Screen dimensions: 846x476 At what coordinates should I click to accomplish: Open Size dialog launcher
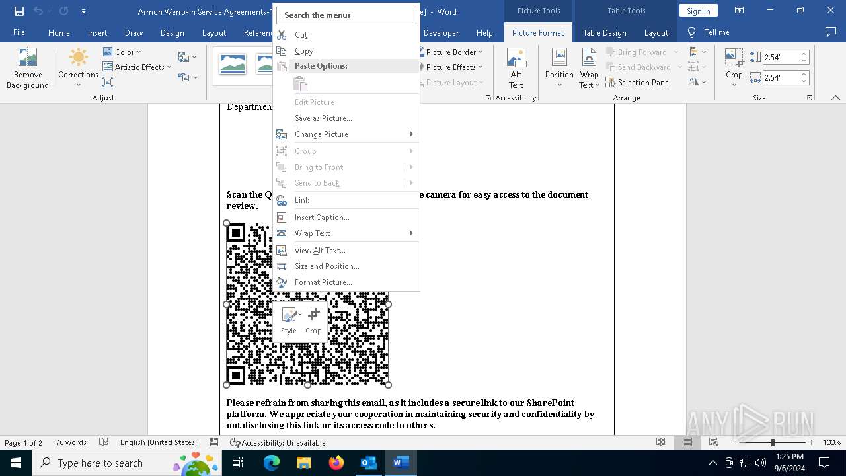pos(810,98)
